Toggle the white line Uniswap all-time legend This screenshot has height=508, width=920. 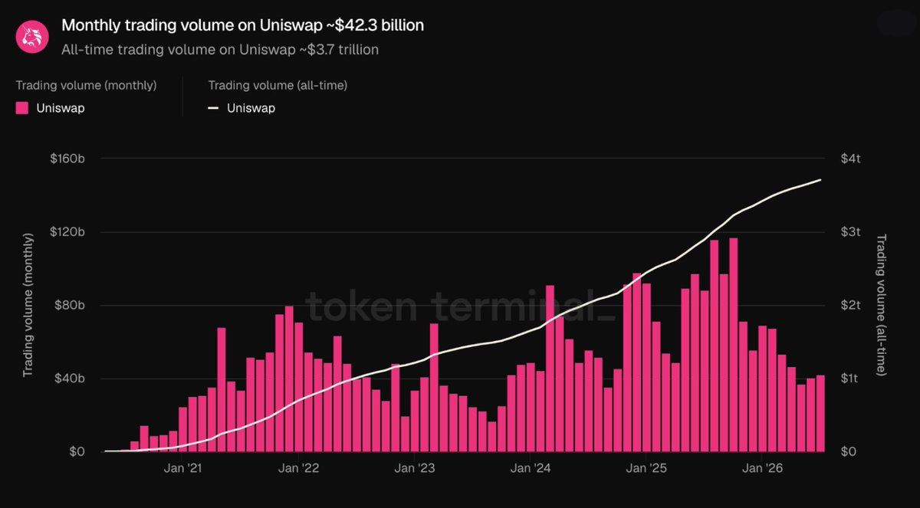click(x=213, y=108)
